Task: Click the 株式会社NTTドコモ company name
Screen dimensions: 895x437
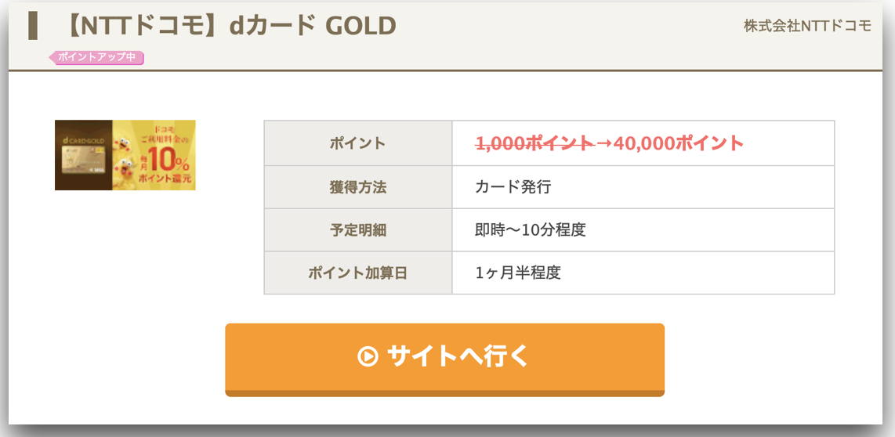Action: [x=807, y=26]
